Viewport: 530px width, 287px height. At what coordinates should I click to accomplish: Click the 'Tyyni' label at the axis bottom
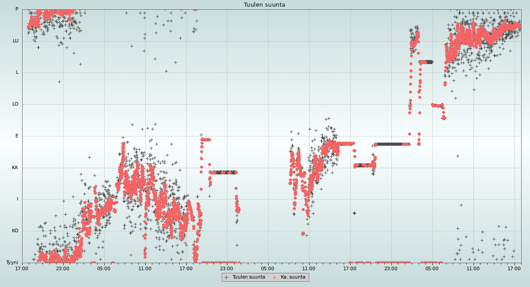[x=12, y=263]
